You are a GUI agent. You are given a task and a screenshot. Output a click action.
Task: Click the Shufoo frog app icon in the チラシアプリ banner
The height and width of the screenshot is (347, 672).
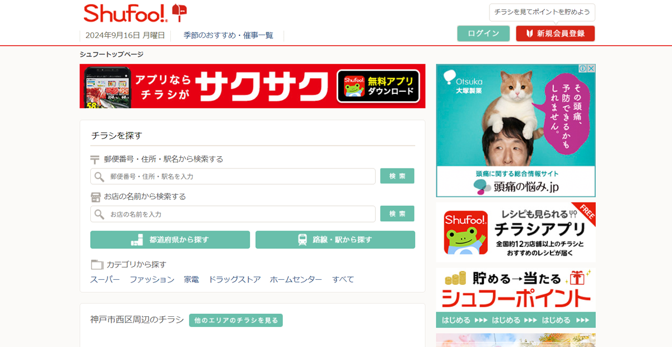[466, 232]
